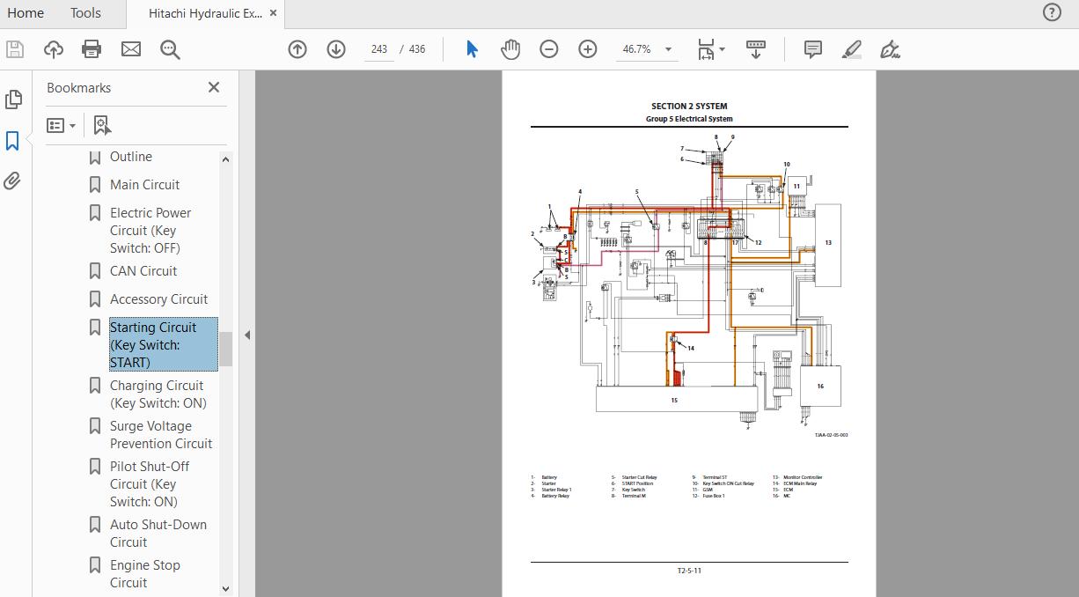Open the Engine Stop Circuit bookmark
1079x597 pixels.
click(145, 574)
